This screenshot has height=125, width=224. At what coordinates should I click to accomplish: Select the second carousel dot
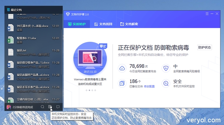89,90
